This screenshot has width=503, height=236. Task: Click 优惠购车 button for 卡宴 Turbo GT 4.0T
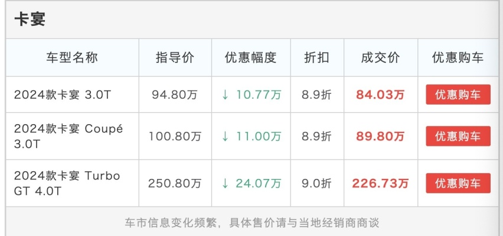tap(458, 183)
